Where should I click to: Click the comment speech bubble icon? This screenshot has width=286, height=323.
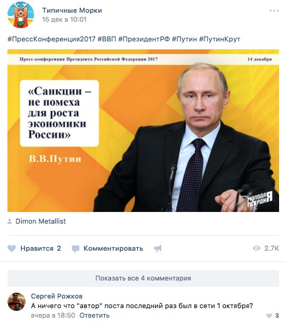click(76, 249)
